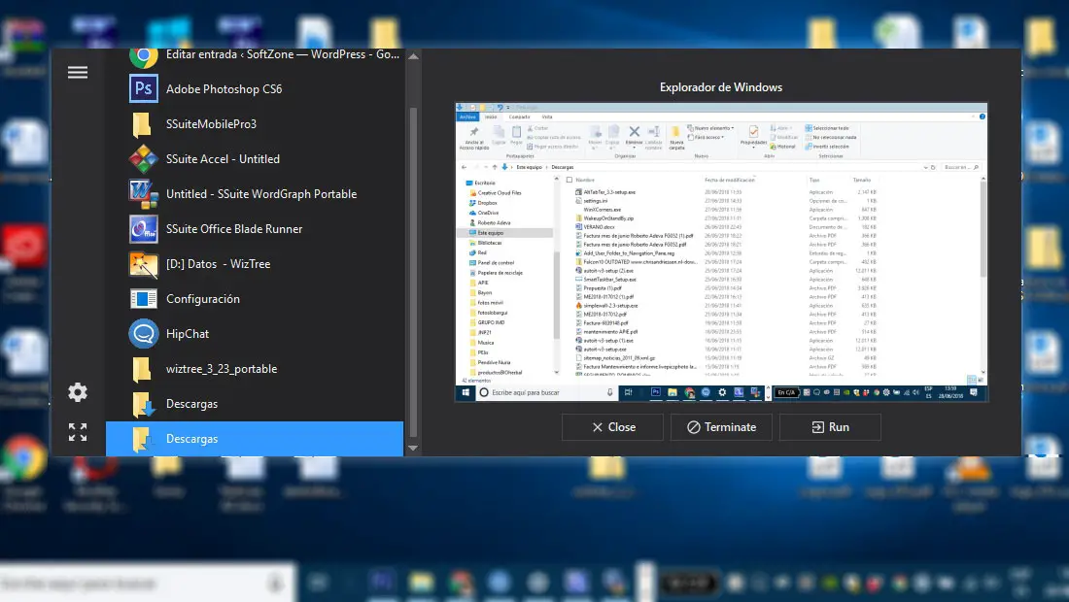Open the settings gear in the sidebar
This screenshot has height=602, width=1069.
(x=78, y=392)
